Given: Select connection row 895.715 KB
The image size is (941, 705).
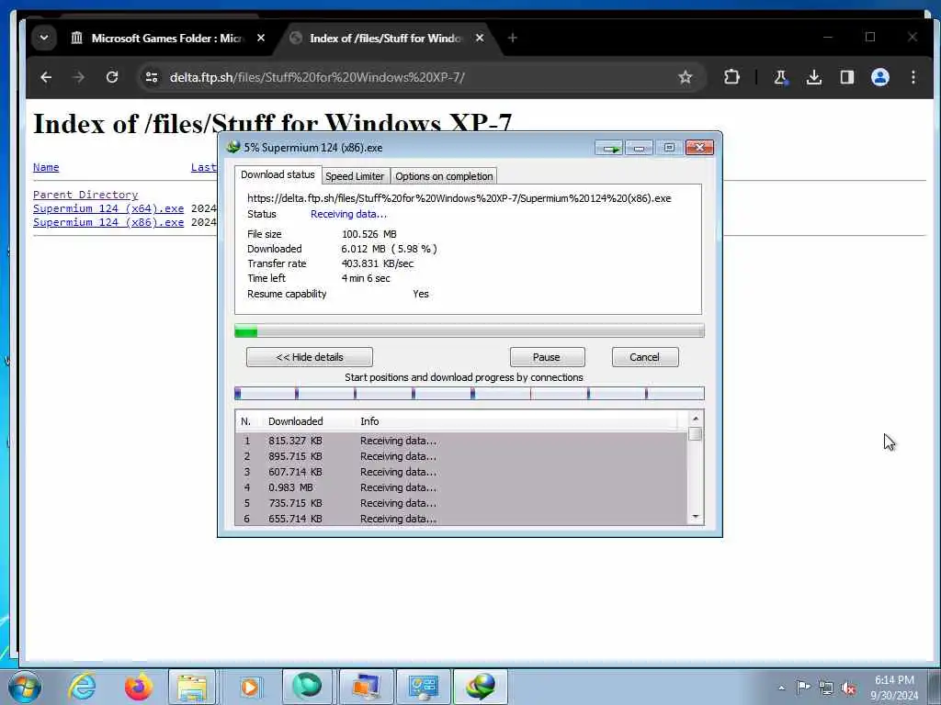Looking at the screenshot, I should tap(461, 456).
